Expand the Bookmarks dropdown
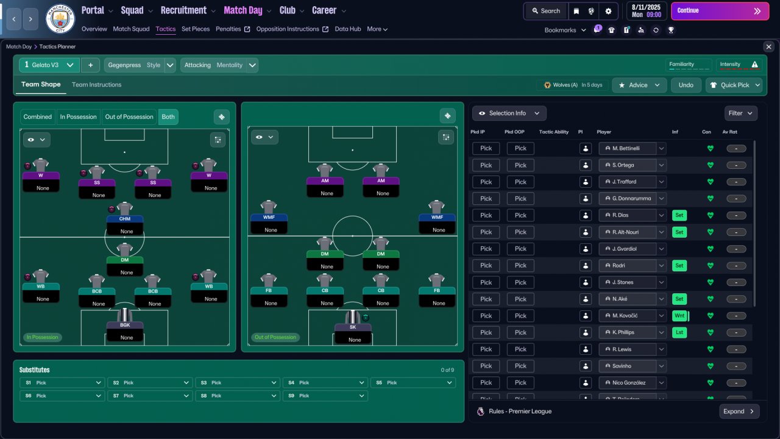Screen dimensions: 780x439 tap(565, 30)
